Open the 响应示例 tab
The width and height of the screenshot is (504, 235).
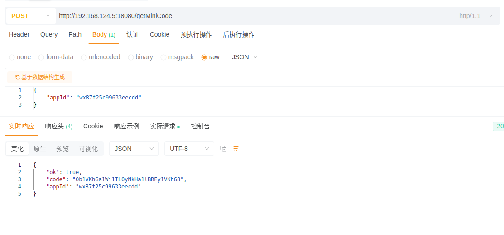pyautogui.click(x=126, y=127)
